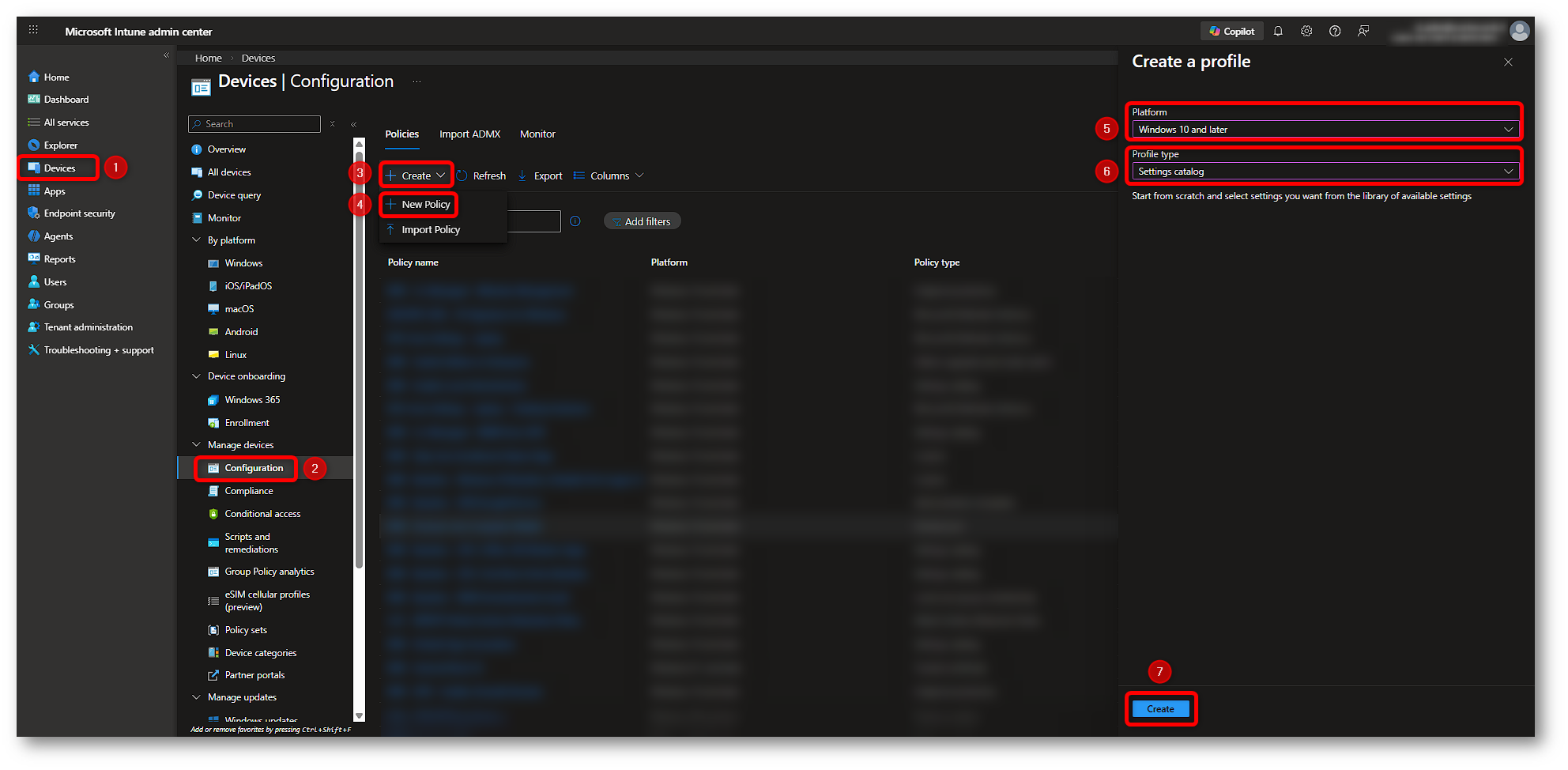Open the Create dropdown in the toolbar
The height and width of the screenshot is (770, 1568).
click(416, 176)
